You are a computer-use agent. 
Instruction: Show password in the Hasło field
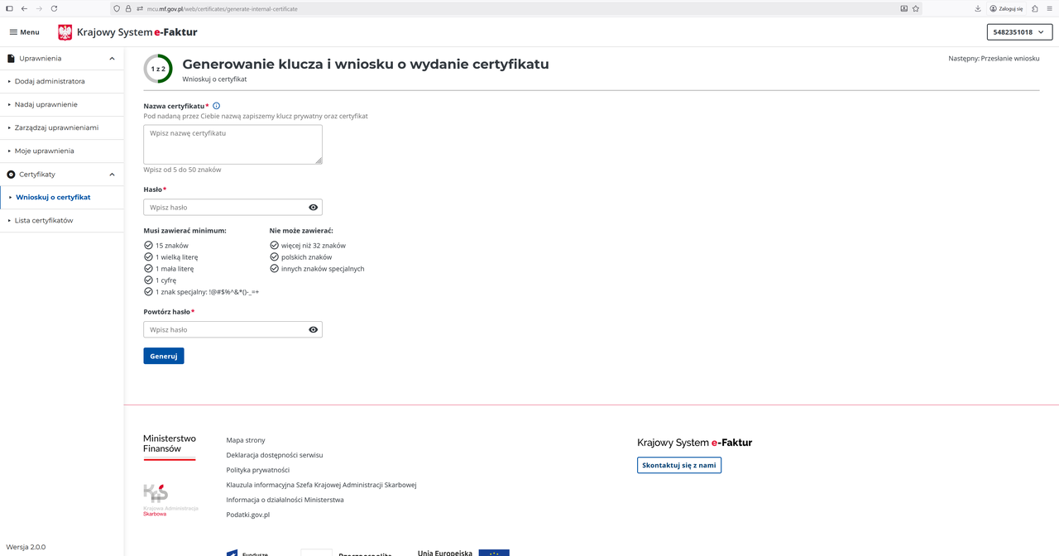pos(314,208)
